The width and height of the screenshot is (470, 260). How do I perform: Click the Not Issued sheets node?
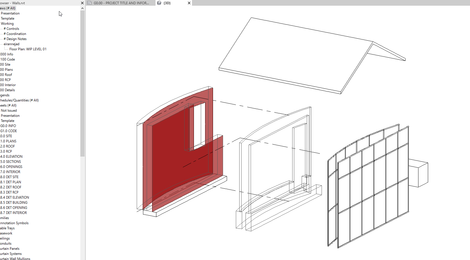9,111
